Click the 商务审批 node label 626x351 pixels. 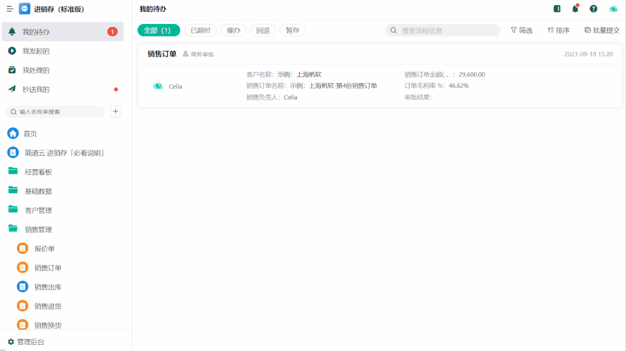[x=202, y=54]
